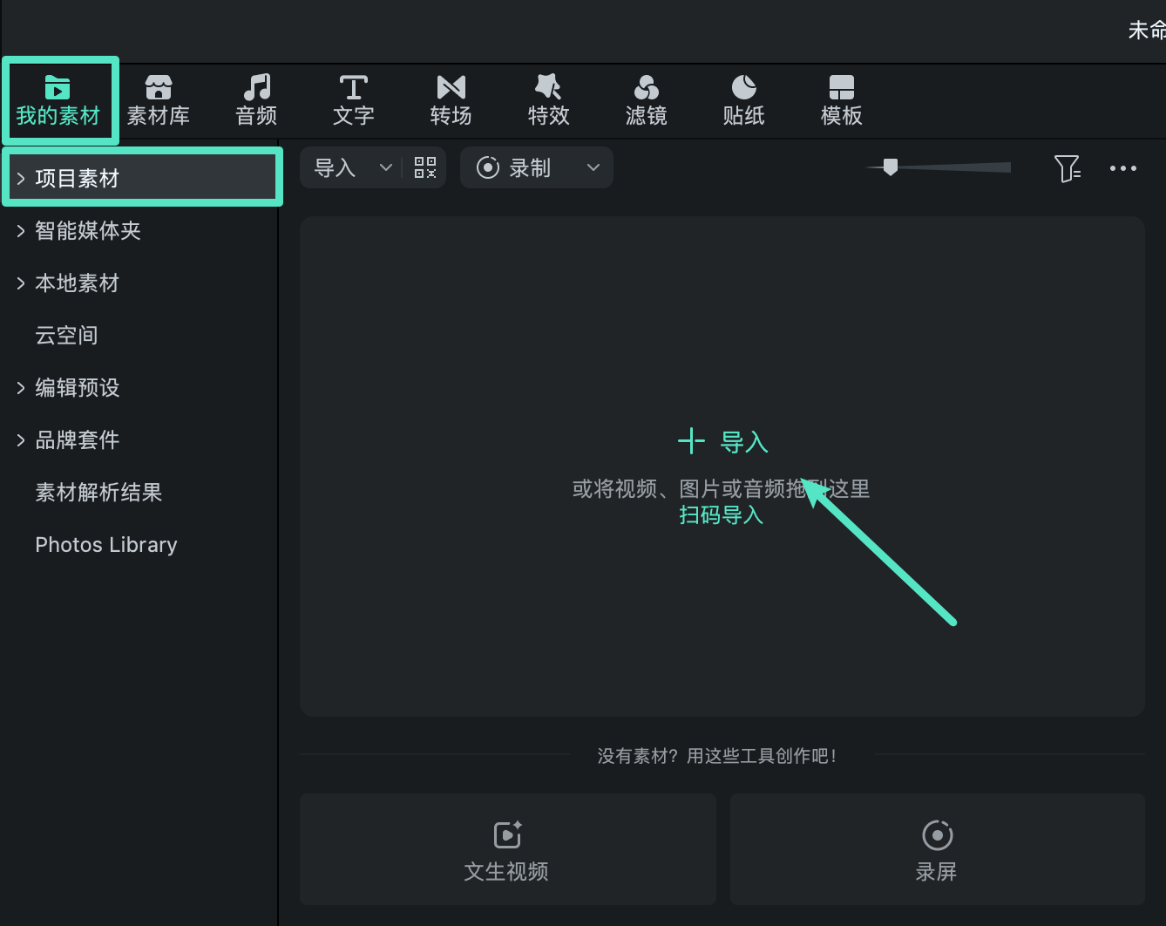Select the 项目素材 sidebar label
The image size is (1166, 926).
[x=77, y=179]
